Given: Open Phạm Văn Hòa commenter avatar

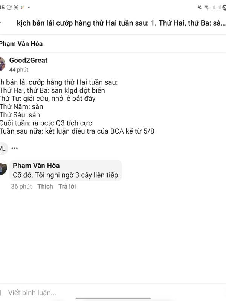Looking at the screenshot, I should [x=3, y=168].
